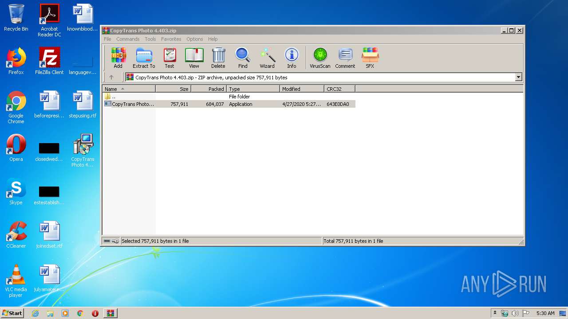This screenshot has height=319, width=568.
Task: Select the Firefox desktop shortcut
Action: pos(16,61)
